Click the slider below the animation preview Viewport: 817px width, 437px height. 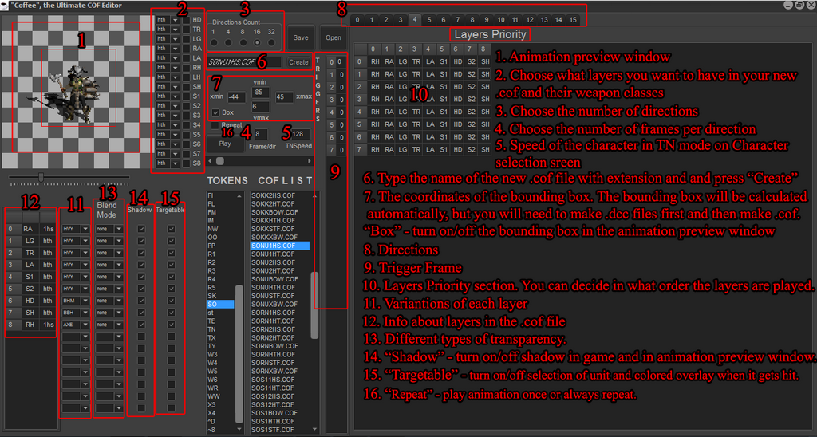(x=41, y=178)
